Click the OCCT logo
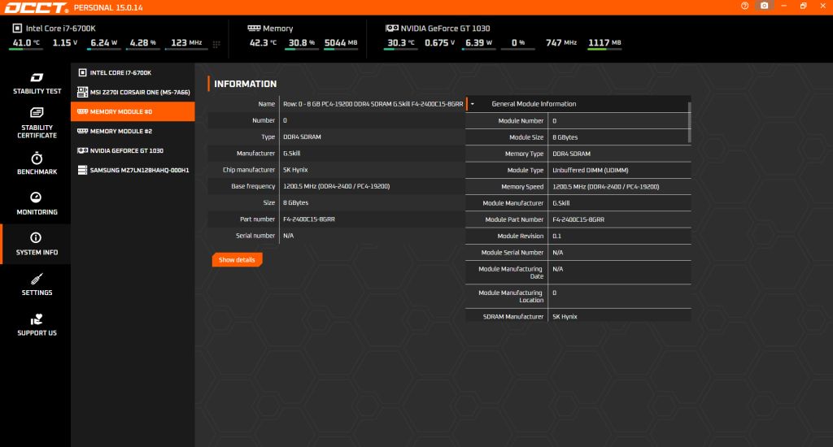Screen dimensions: 833x447 (36, 7)
